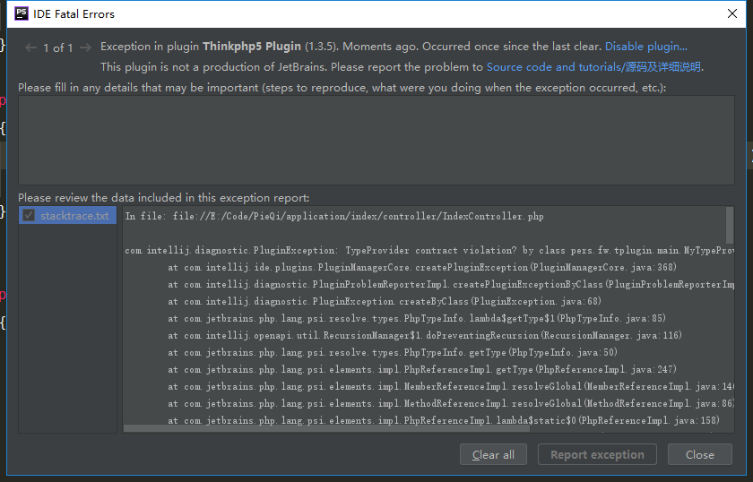
Task: Click the Clear all button
Action: pyautogui.click(x=493, y=454)
